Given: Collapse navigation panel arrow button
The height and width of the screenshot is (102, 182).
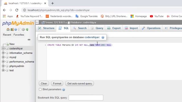Looking at the screenshot, I should coord(37,22).
